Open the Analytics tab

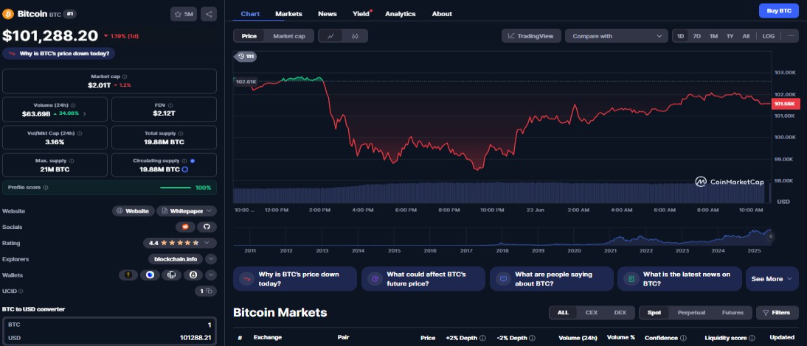coord(401,14)
